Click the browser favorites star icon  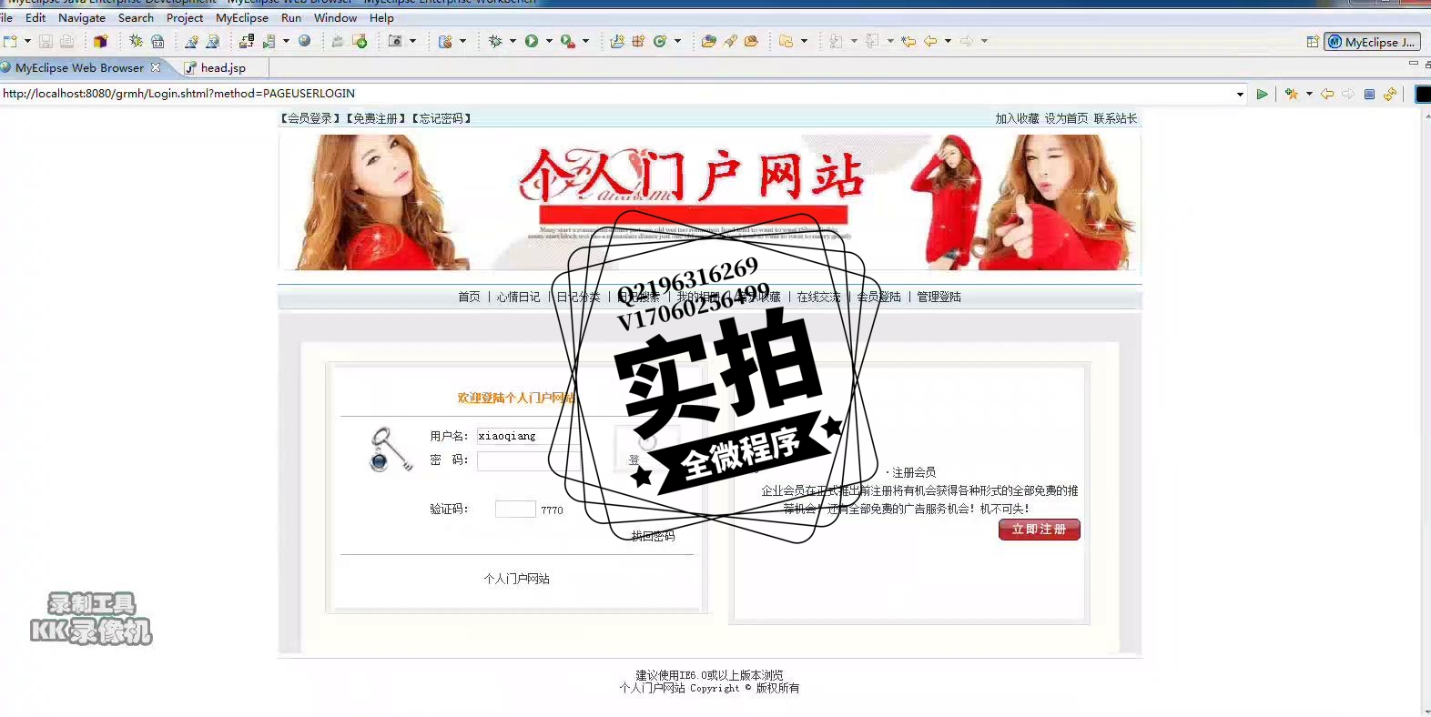1291,94
